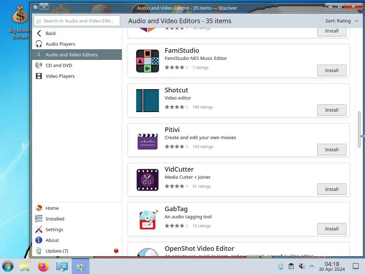
Task: Click the muted volume tray icon
Action: 302,266
